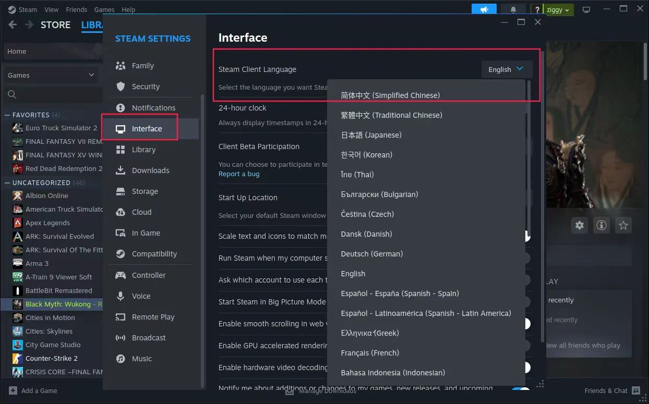Go forward with the right arrow
The width and height of the screenshot is (649, 404).
[x=29, y=25]
